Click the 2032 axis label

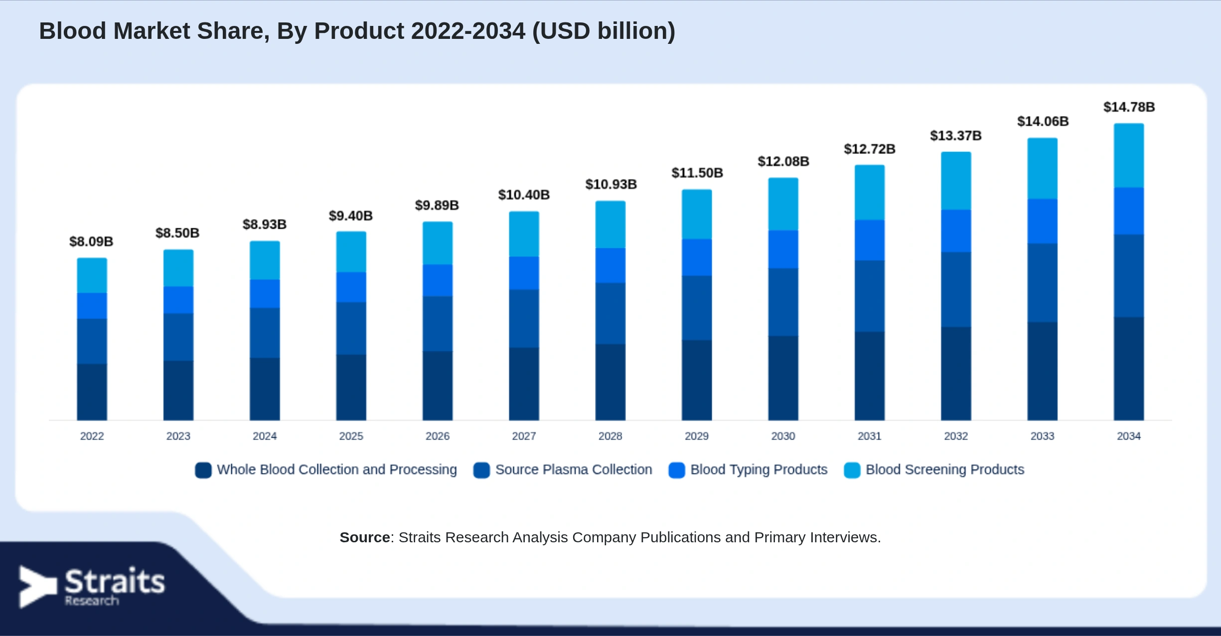(956, 436)
